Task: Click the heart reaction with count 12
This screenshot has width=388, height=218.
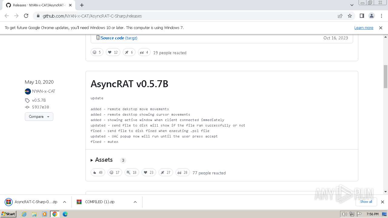Action: click(x=113, y=52)
